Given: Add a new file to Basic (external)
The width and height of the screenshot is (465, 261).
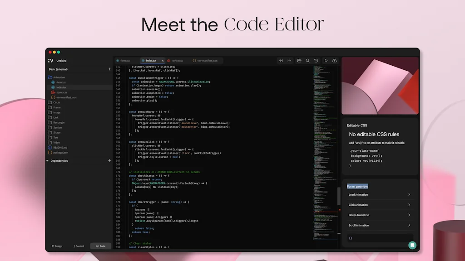Looking at the screenshot, I should click(109, 69).
